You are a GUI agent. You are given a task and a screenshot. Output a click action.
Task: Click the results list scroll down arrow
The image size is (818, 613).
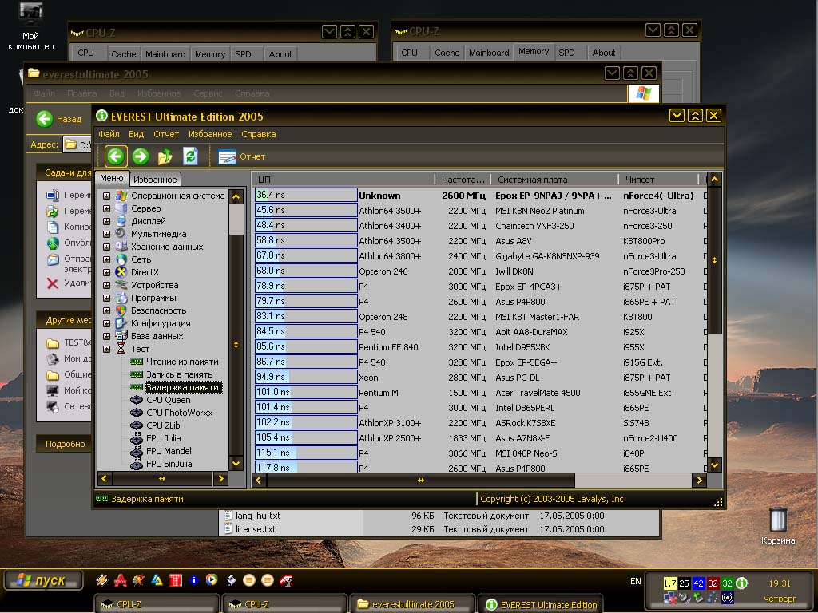click(x=714, y=465)
